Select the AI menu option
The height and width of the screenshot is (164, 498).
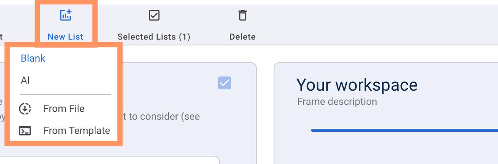(25, 80)
